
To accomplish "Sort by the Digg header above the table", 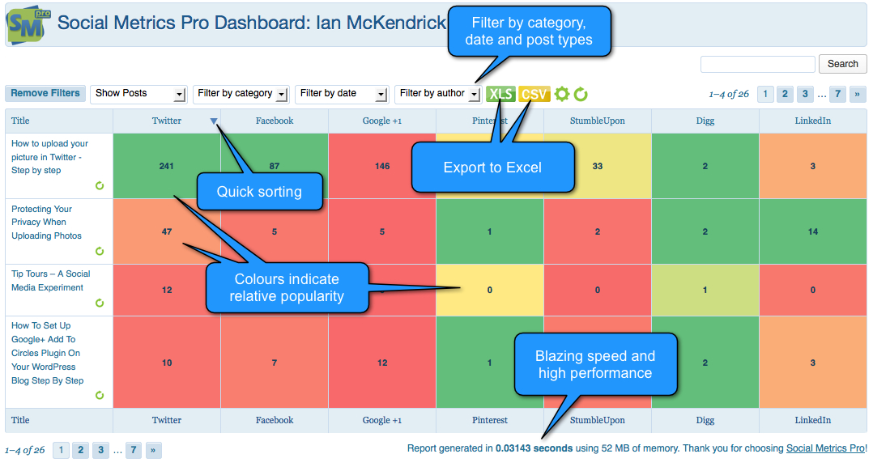I will point(705,121).
